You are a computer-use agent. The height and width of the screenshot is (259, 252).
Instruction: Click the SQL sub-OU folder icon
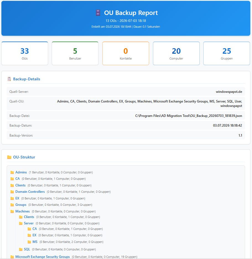pos(21,249)
